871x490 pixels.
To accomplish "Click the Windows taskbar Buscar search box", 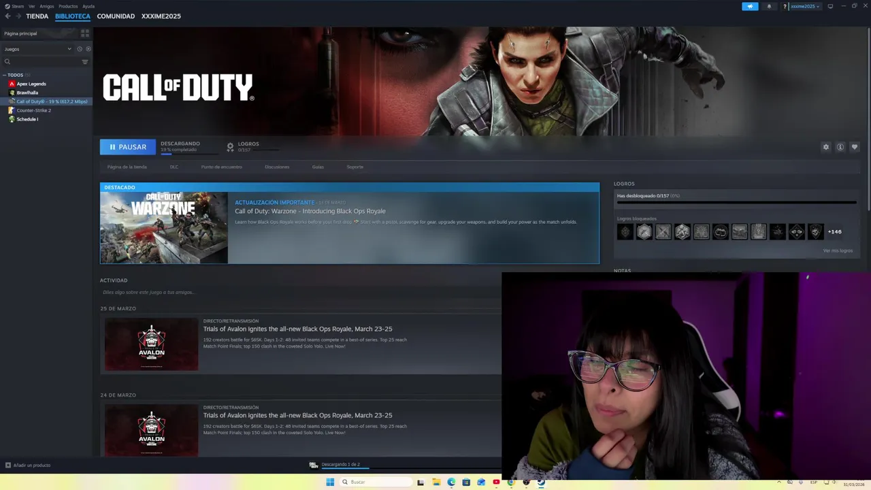I will tap(376, 482).
